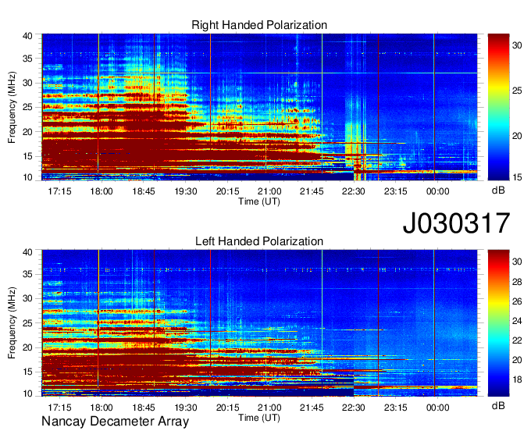Click 25 MHz tick on left-handed plot axis

click(27, 323)
